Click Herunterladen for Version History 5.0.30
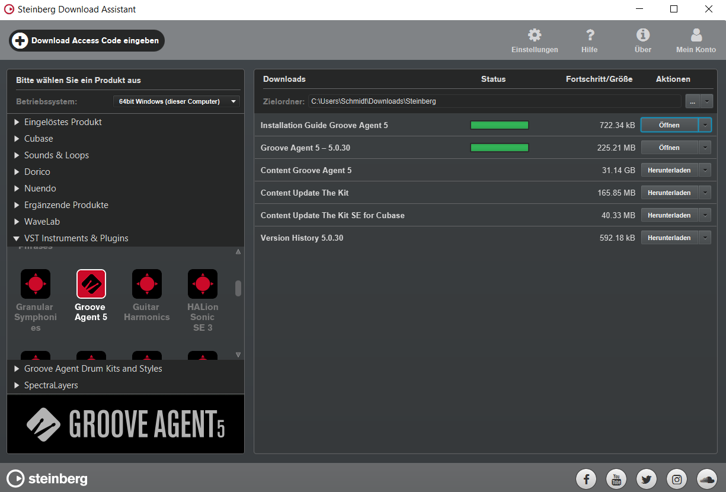This screenshot has height=492, width=726. 670,238
